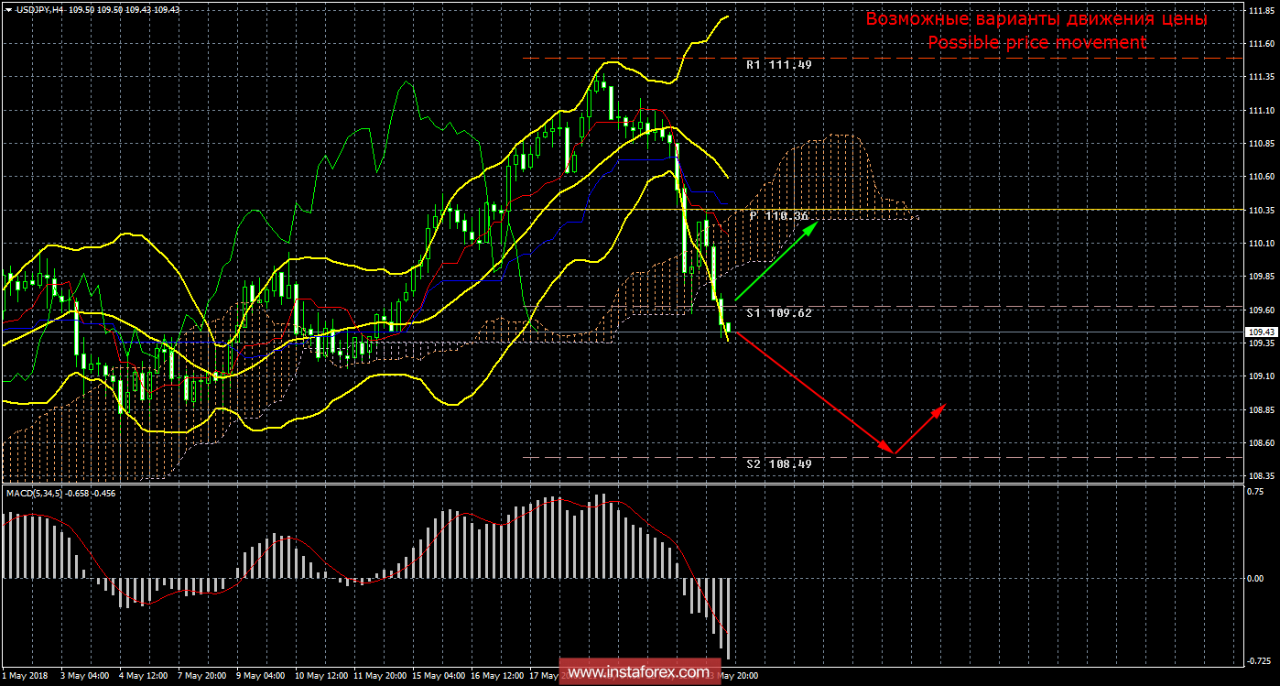Click the 109.35 price axis label
Screen dimensions: 1280x686
pyautogui.click(x=1262, y=343)
